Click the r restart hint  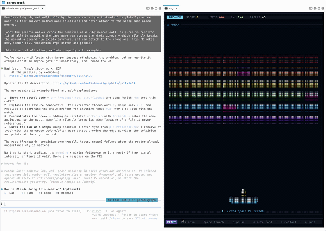(x=289, y=222)
